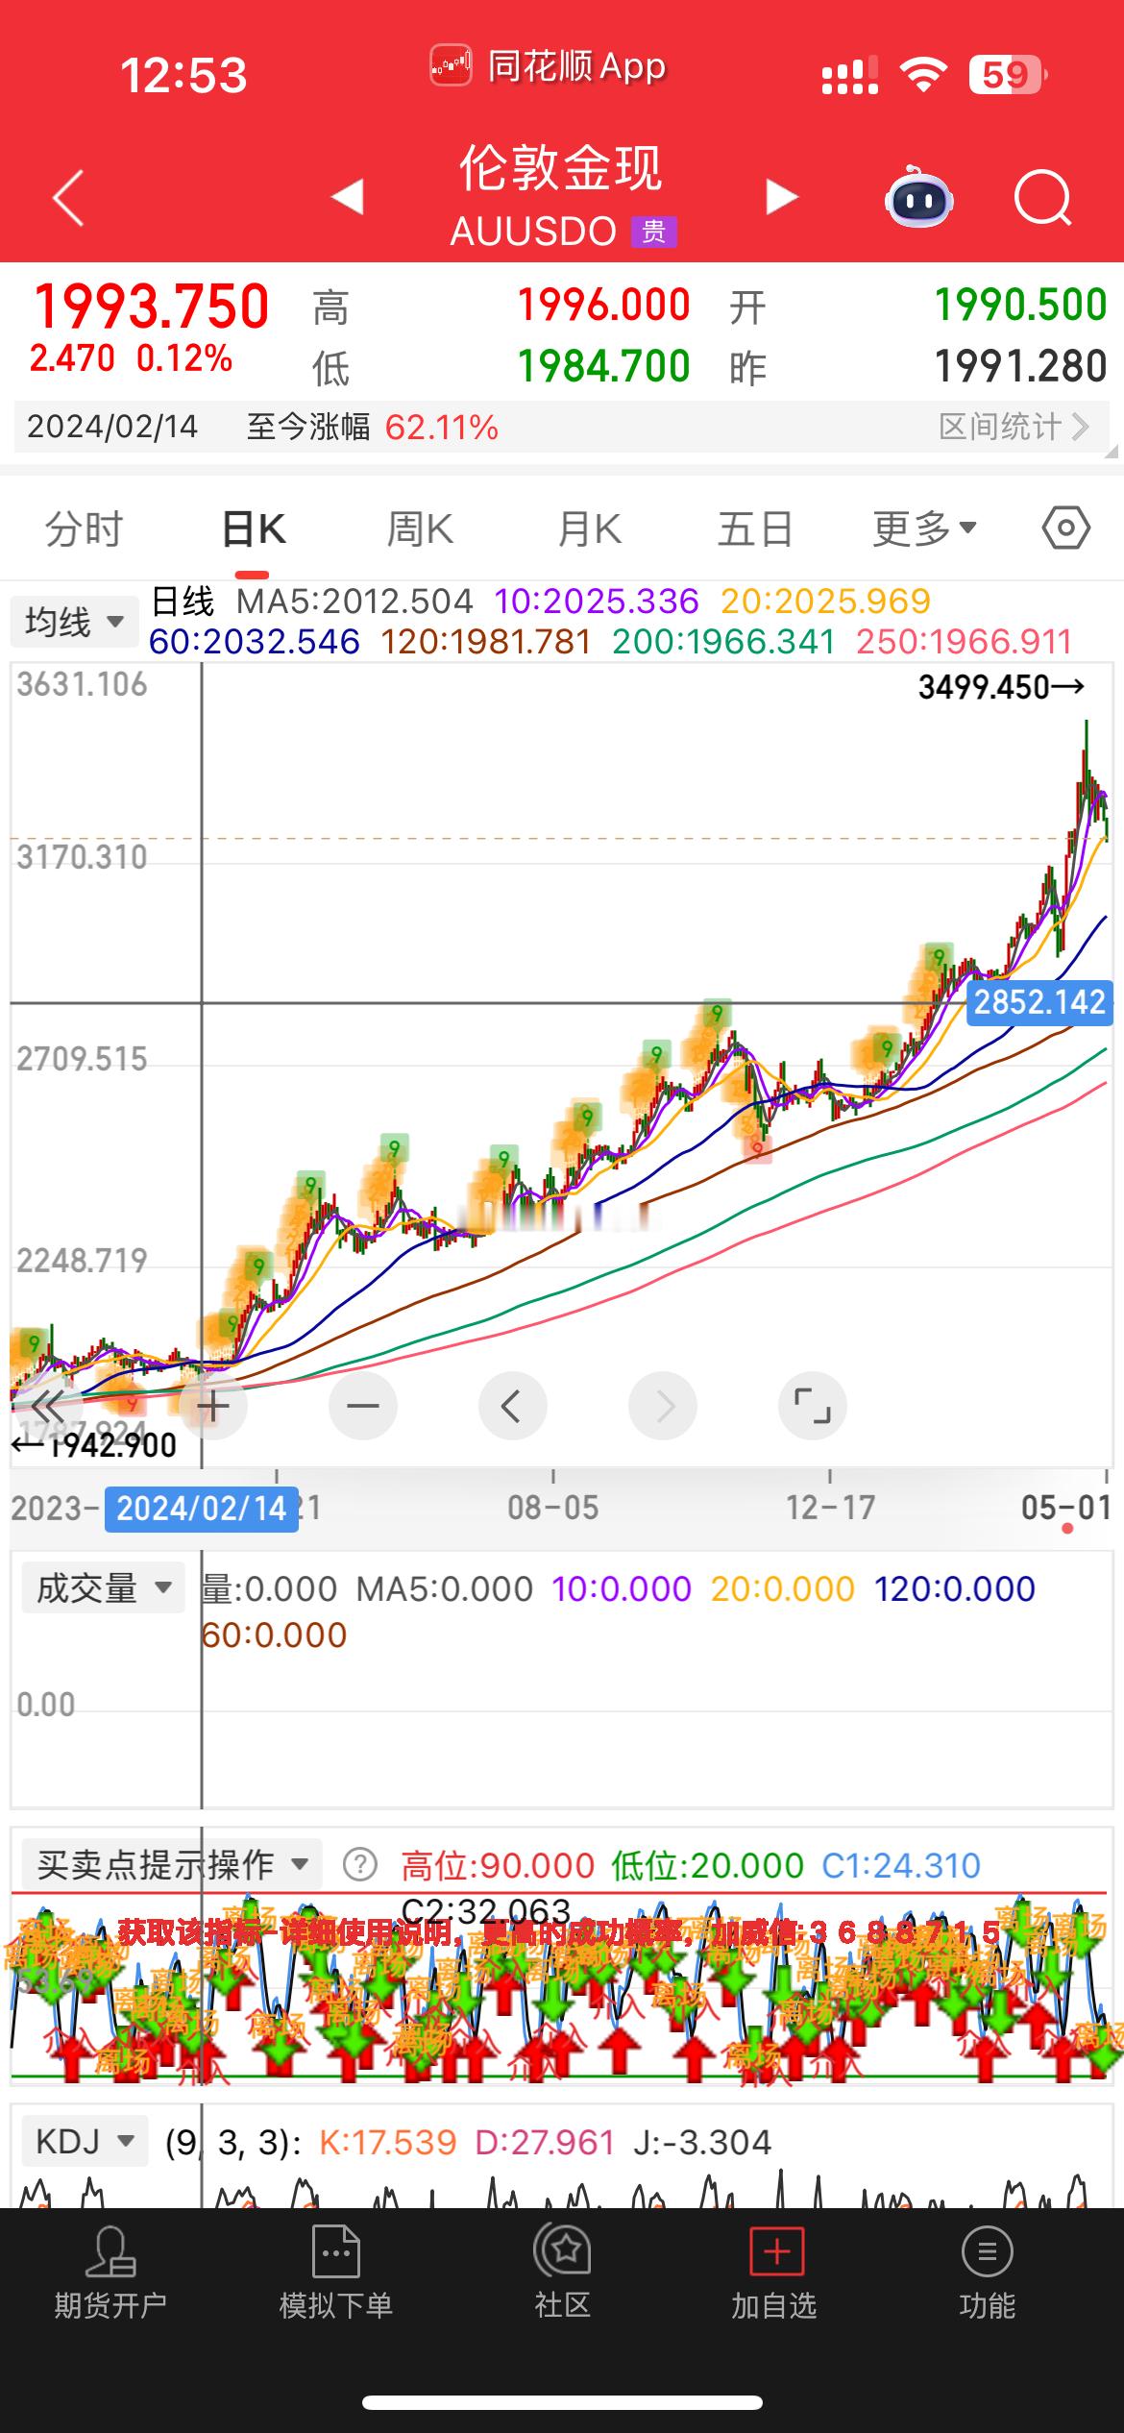1124x2433 pixels.
Task: Open the 买卖点提示操作 dropdown
Action: point(172,1864)
